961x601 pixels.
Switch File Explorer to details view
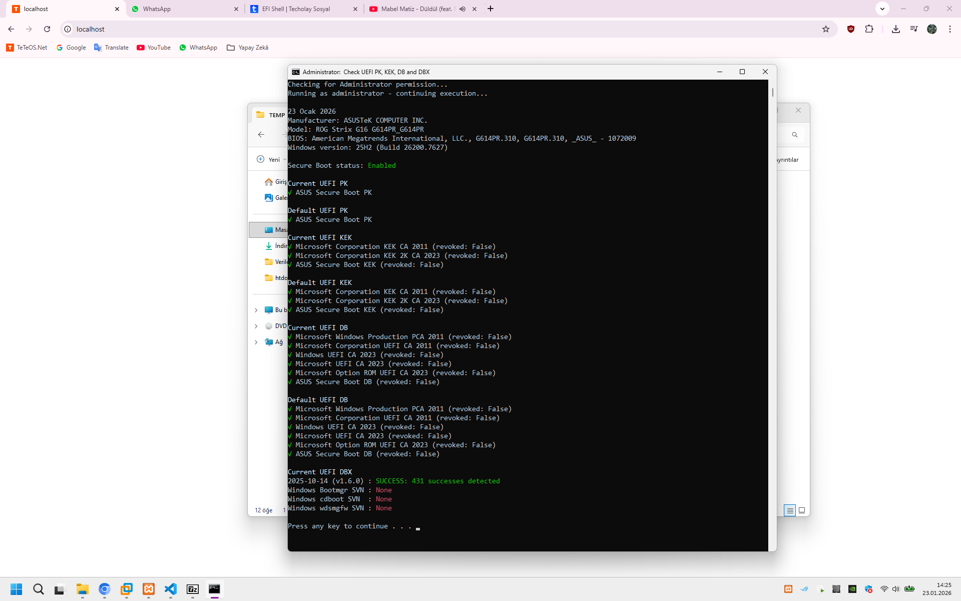pyautogui.click(x=790, y=510)
